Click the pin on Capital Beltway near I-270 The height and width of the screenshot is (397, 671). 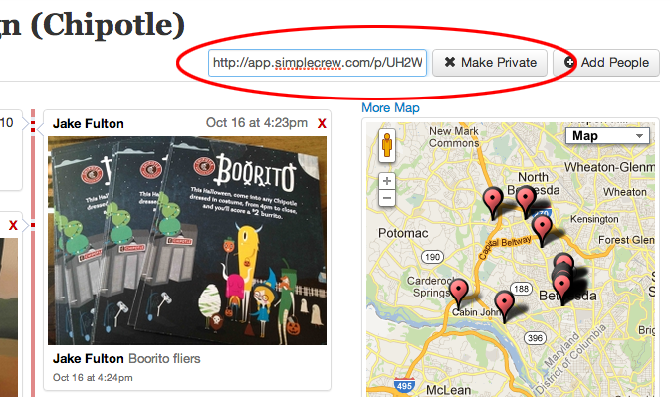tap(525, 202)
